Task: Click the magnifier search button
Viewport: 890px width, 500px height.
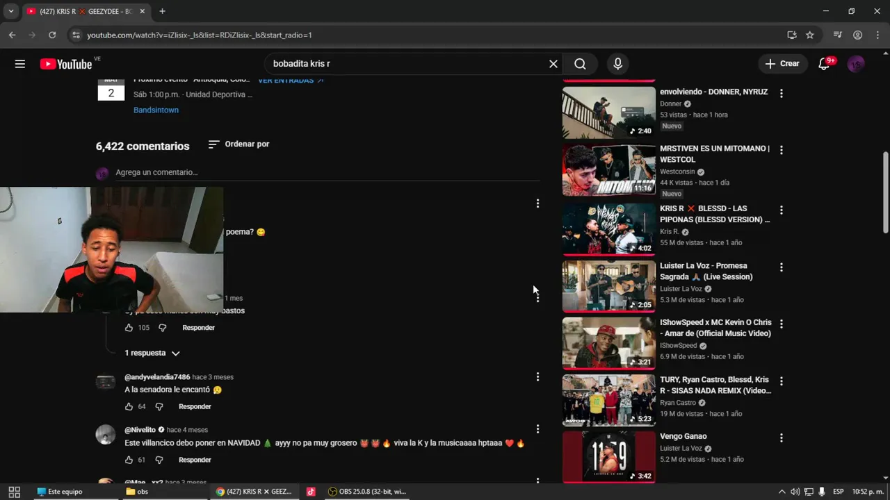Action: coord(580,64)
